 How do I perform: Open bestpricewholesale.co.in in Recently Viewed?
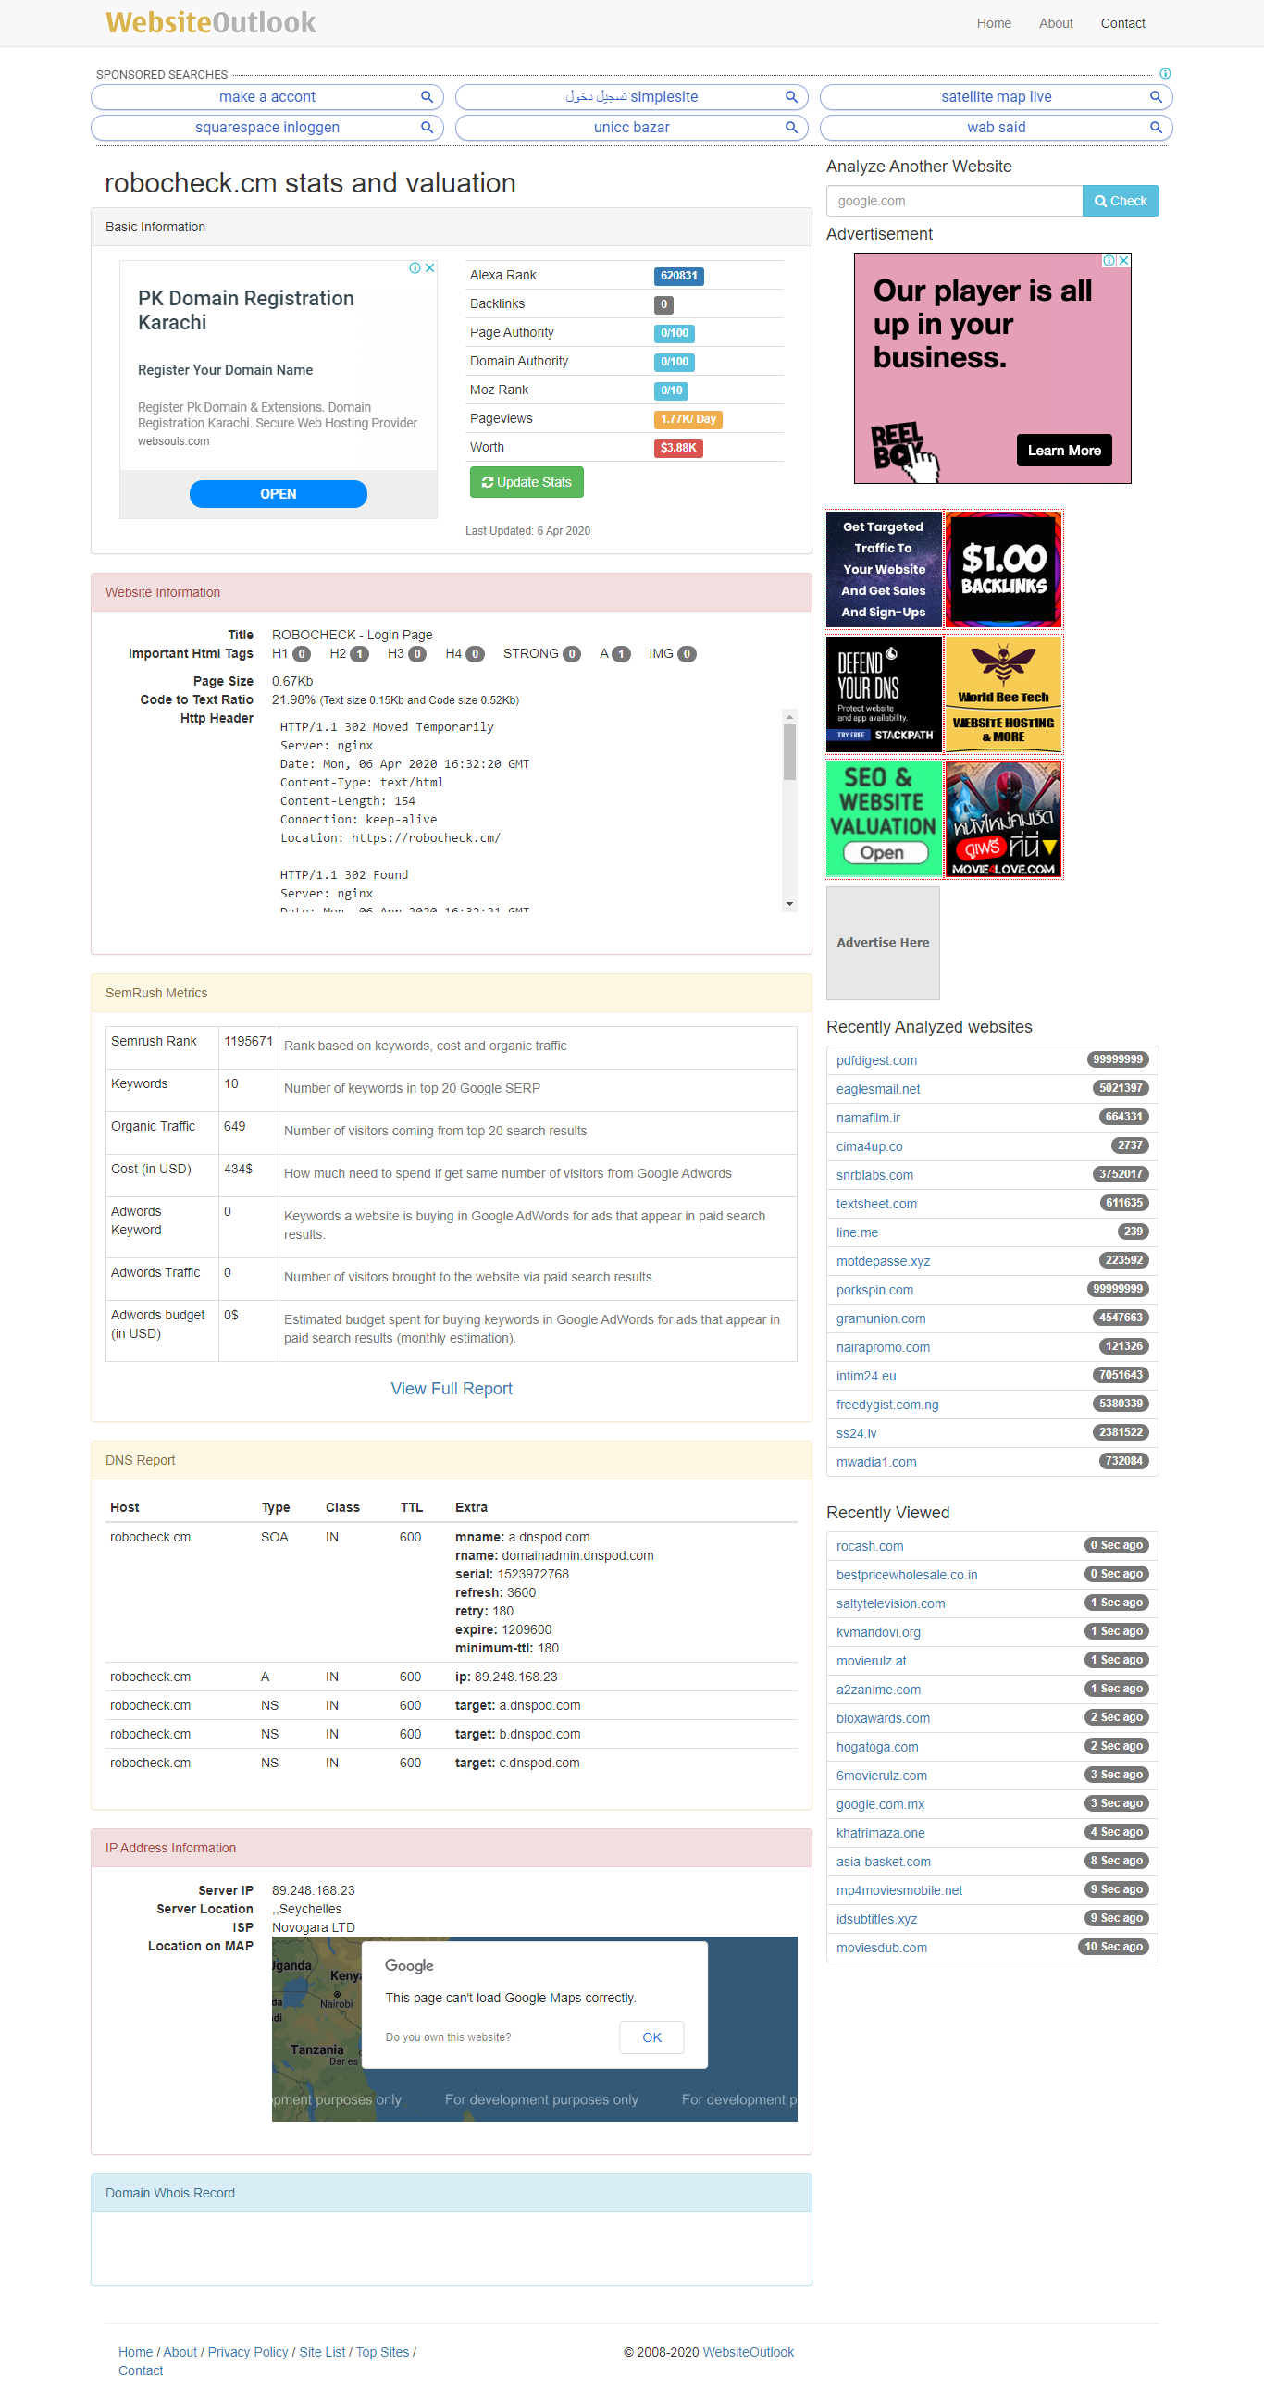[x=907, y=1575]
